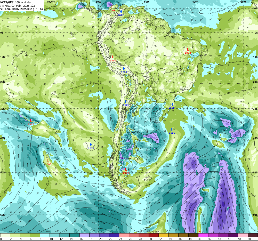Click the legend scale value 60

pos(249,239)
